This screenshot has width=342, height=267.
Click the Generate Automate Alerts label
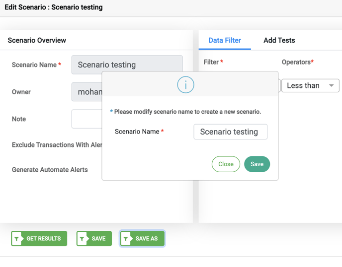tap(50, 170)
